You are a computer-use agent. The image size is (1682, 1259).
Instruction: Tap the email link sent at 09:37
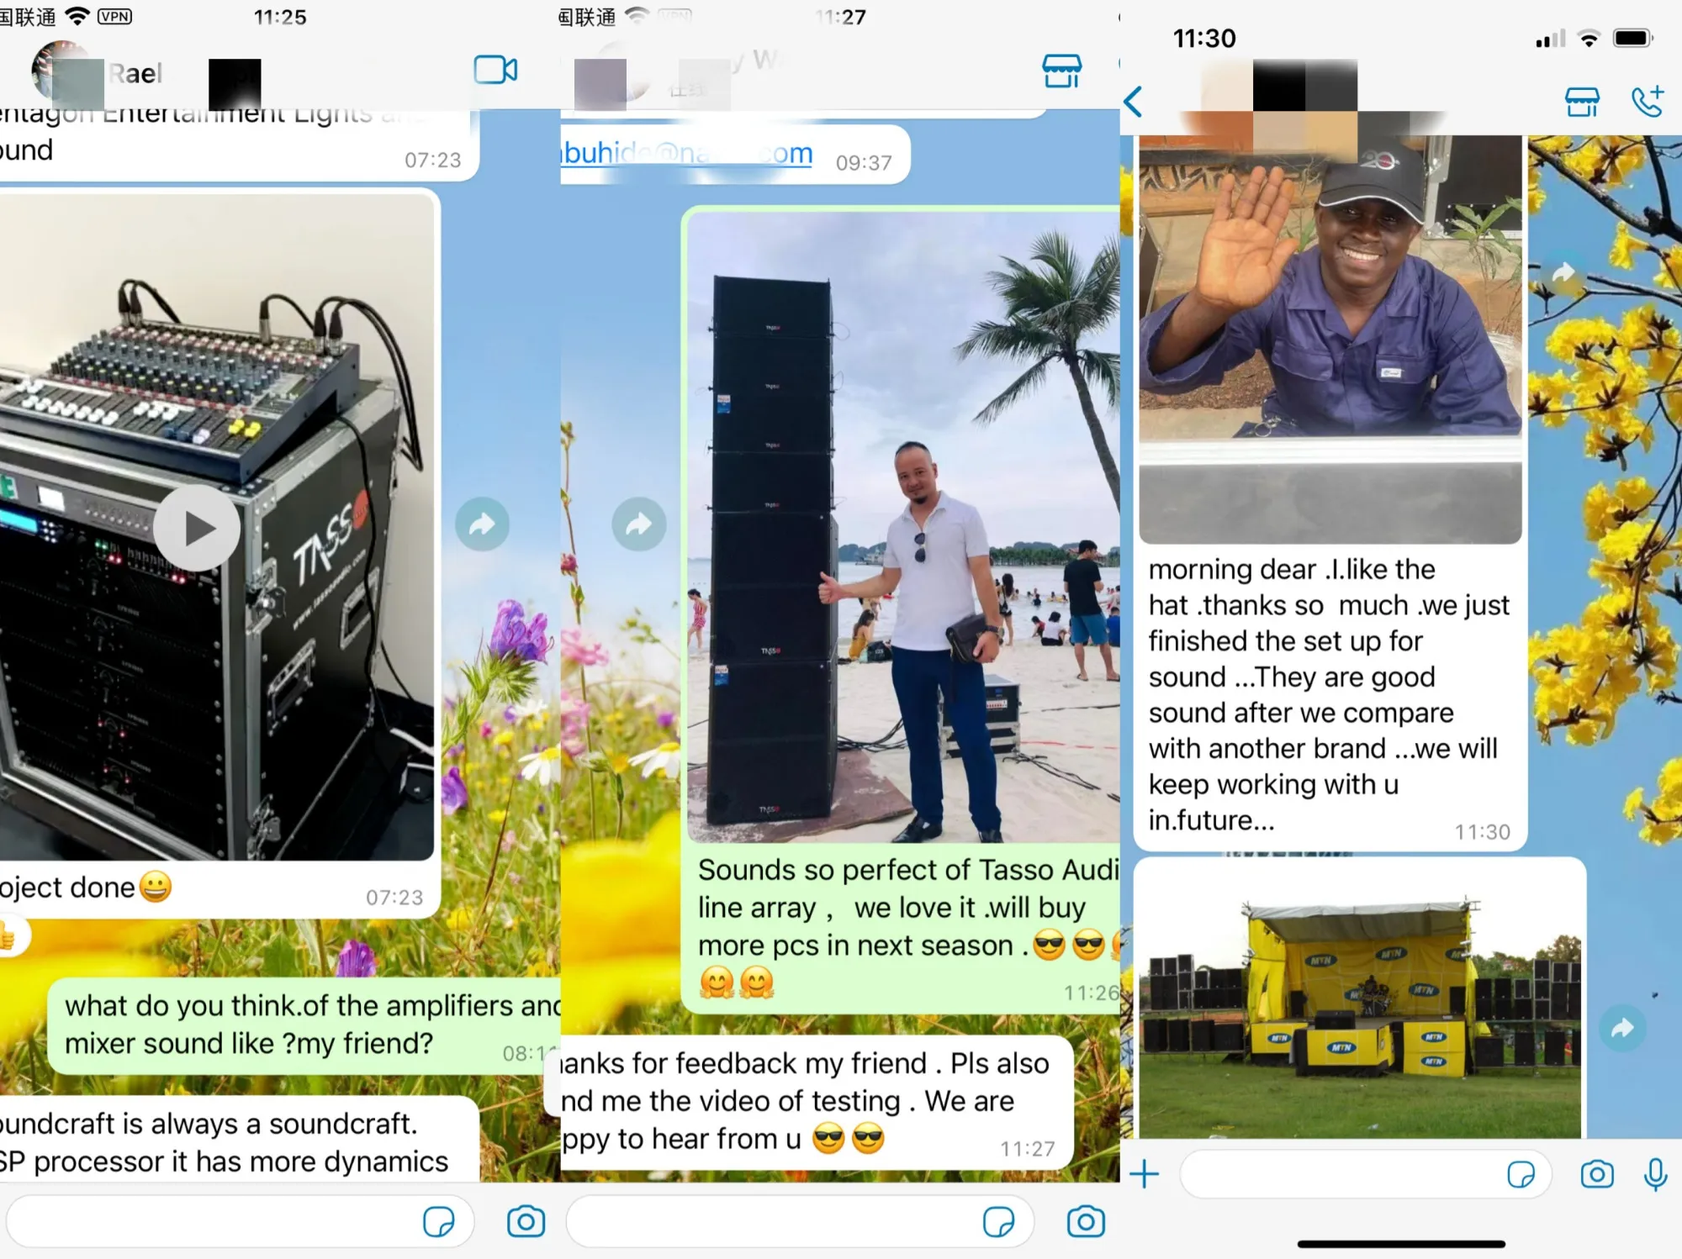click(687, 153)
